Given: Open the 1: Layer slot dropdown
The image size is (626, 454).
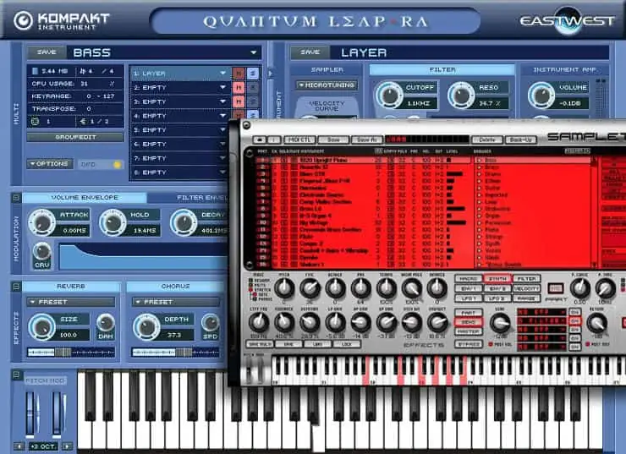Looking at the screenshot, I should [222, 74].
